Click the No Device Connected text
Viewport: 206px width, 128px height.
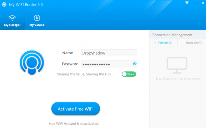coord(178,79)
